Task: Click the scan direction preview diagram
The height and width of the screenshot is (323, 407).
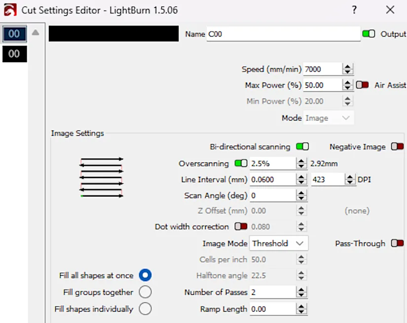Action: pos(102,177)
